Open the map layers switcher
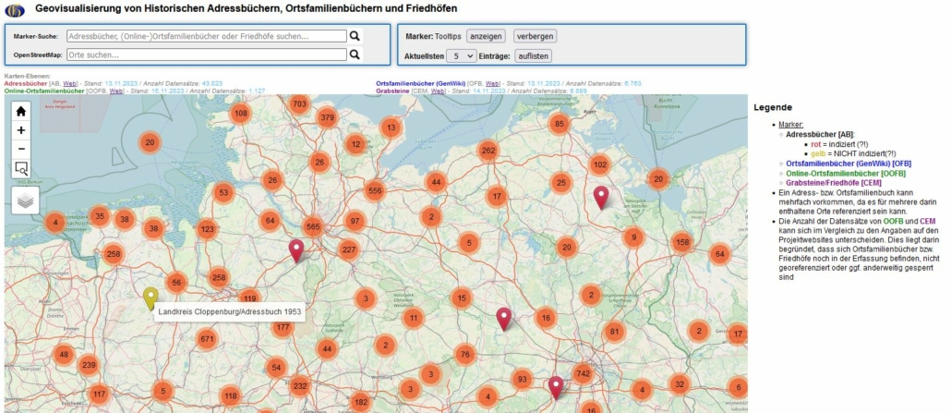 [25, 200]
